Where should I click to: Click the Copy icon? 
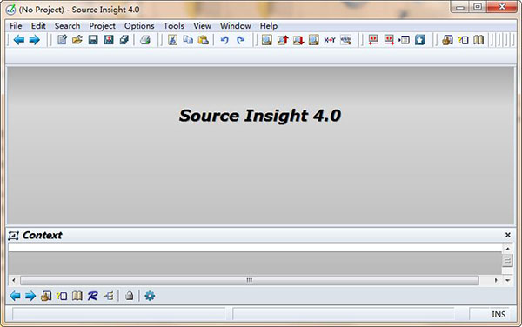188,40
